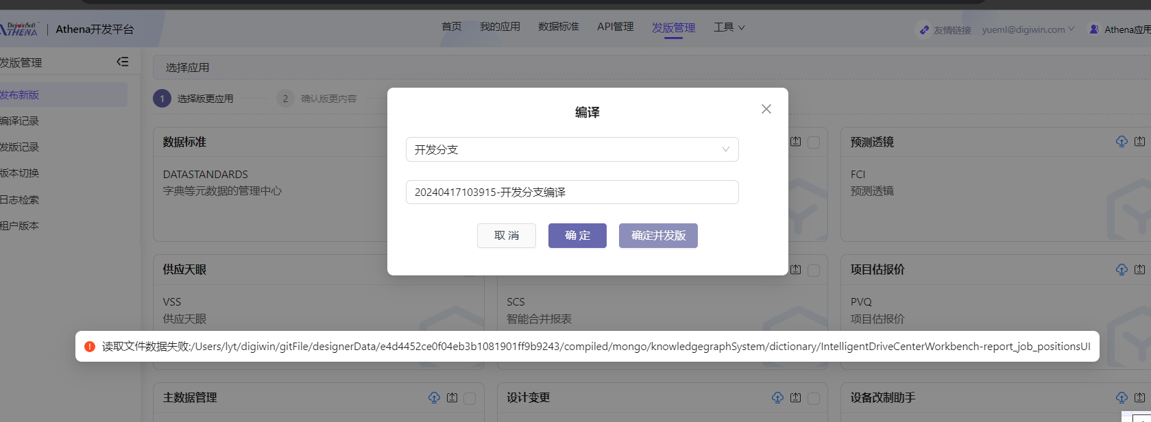Tick the checkbox on 设计变更 card
This screenshot has height=422, width=1151.
(814, 398)
